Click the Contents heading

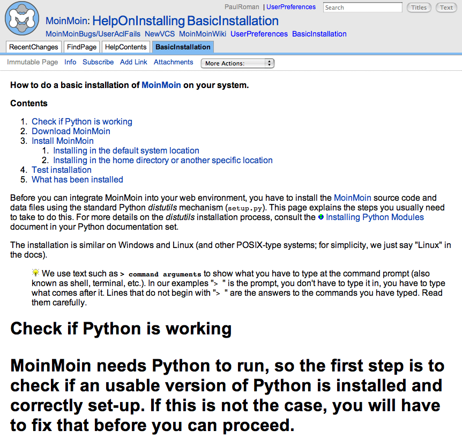[29, 103]
